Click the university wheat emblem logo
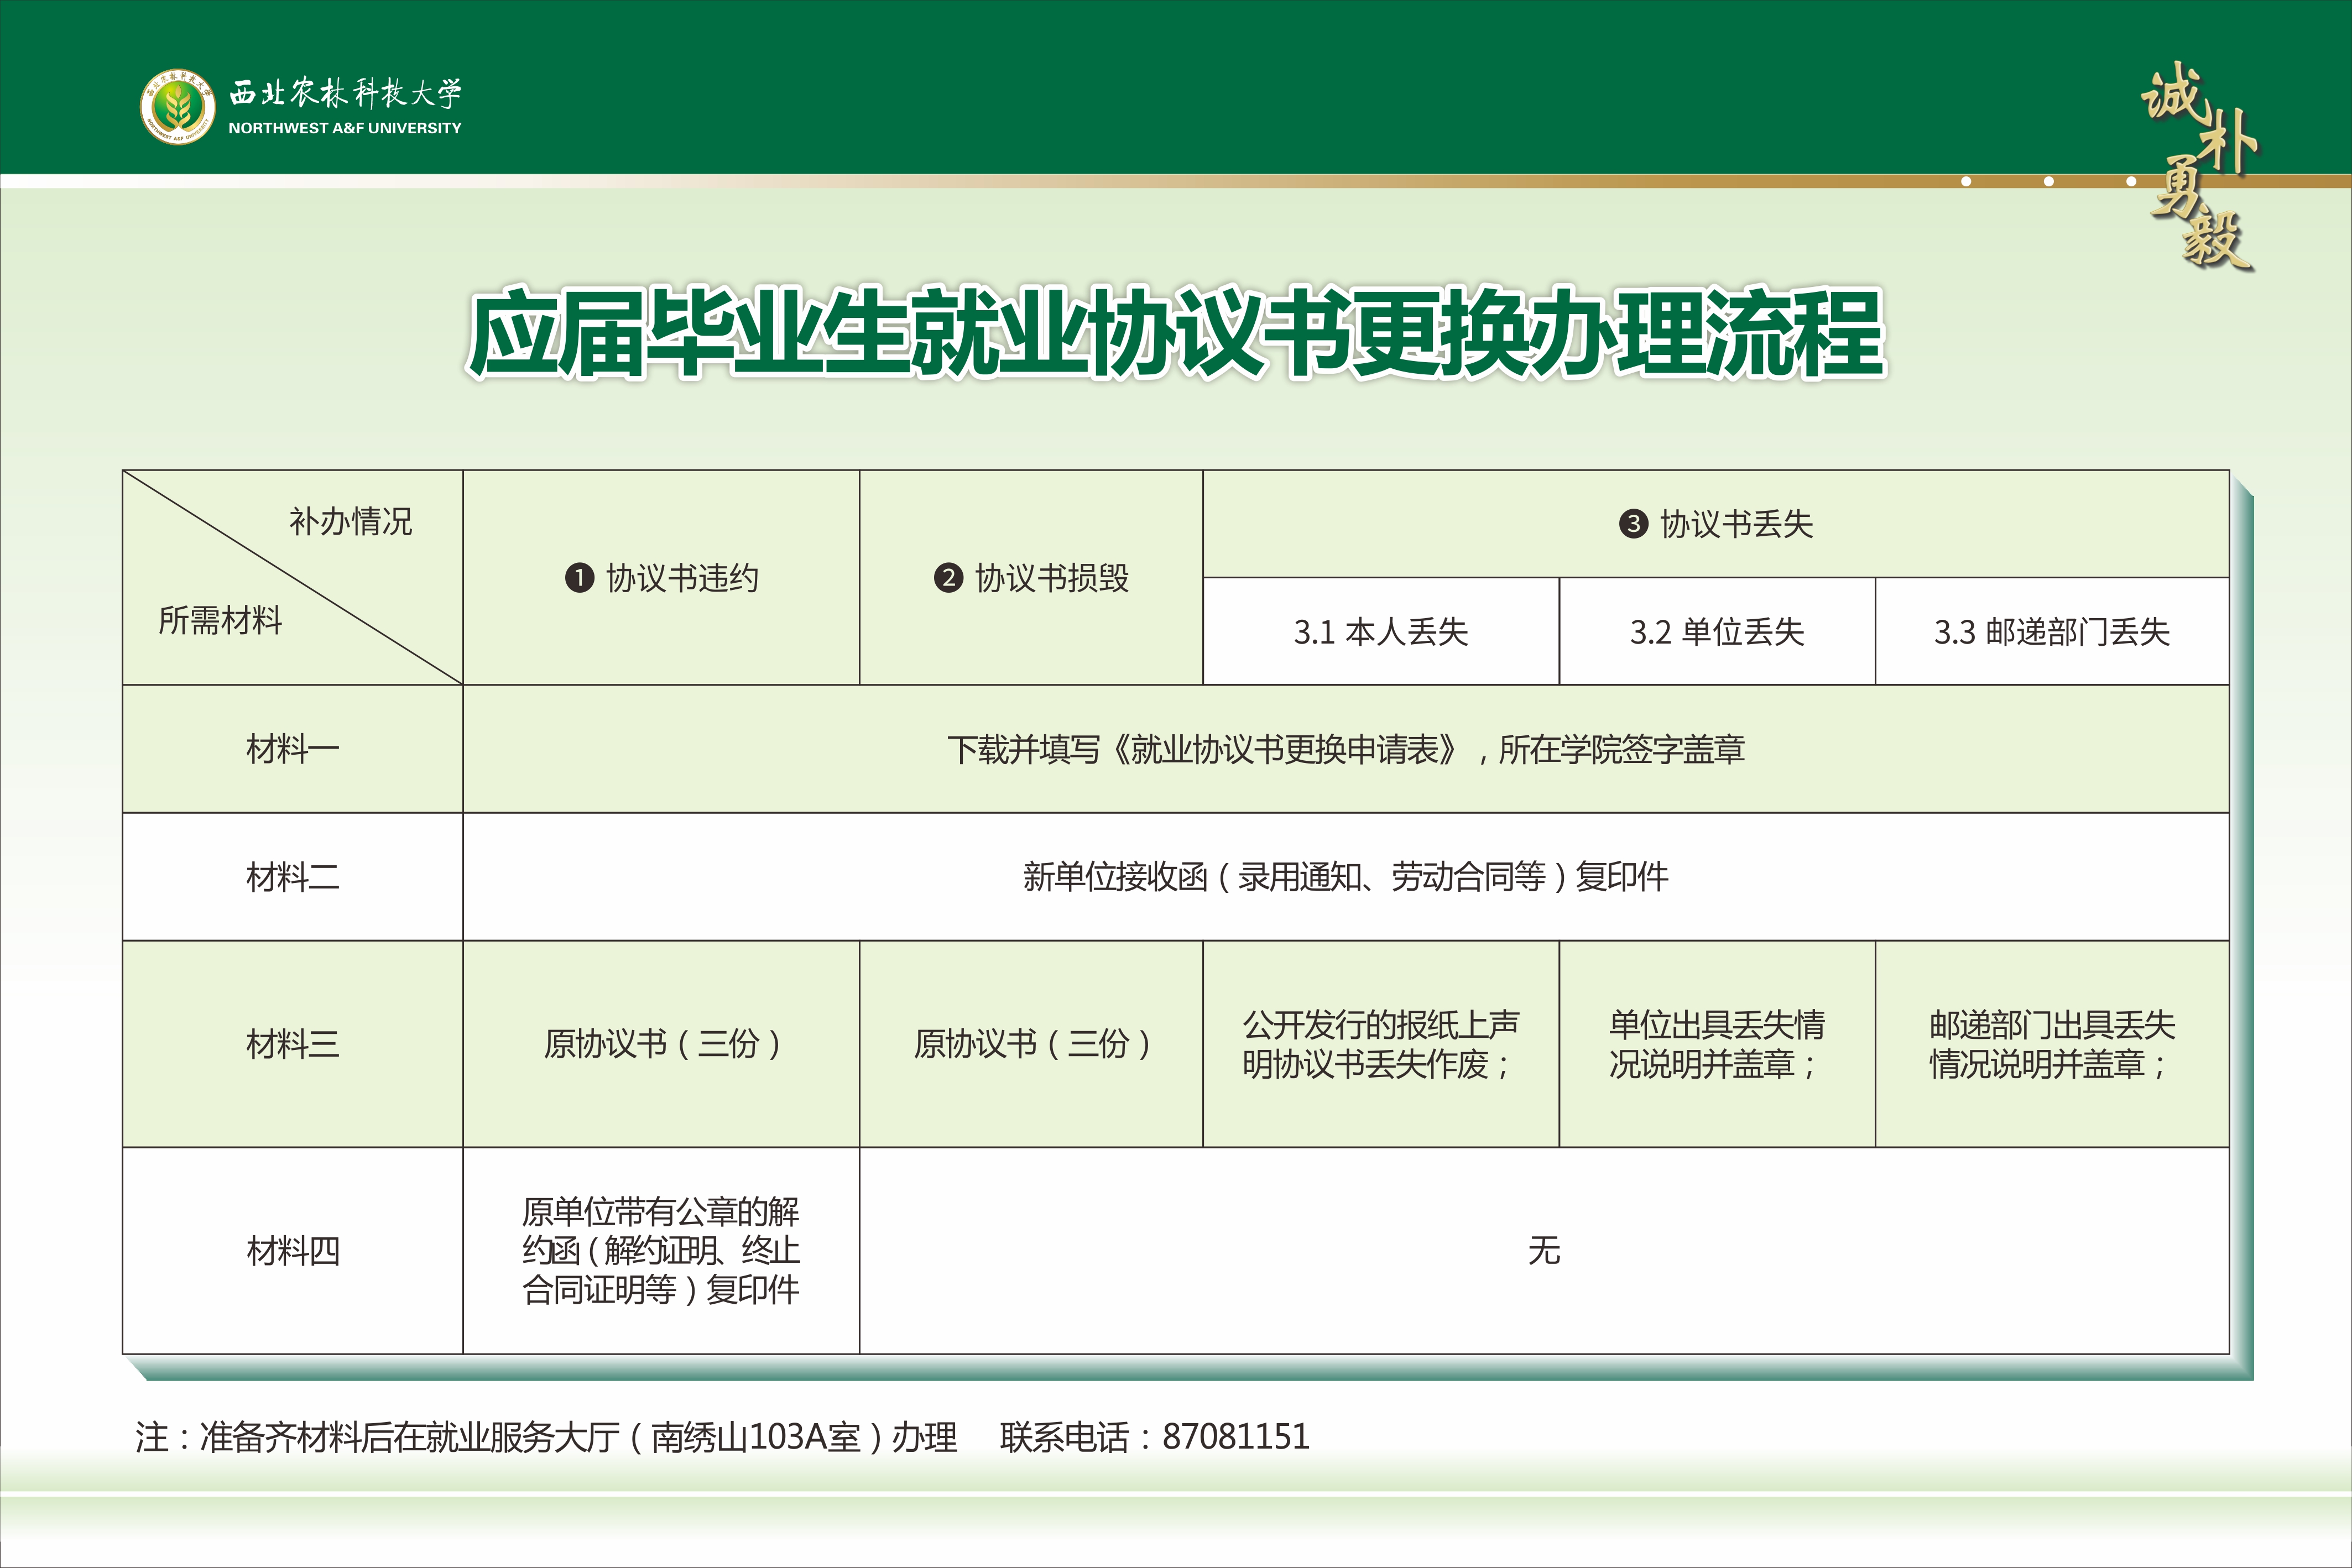This screenshot has height=1568, width=2352. pos(177,106)
